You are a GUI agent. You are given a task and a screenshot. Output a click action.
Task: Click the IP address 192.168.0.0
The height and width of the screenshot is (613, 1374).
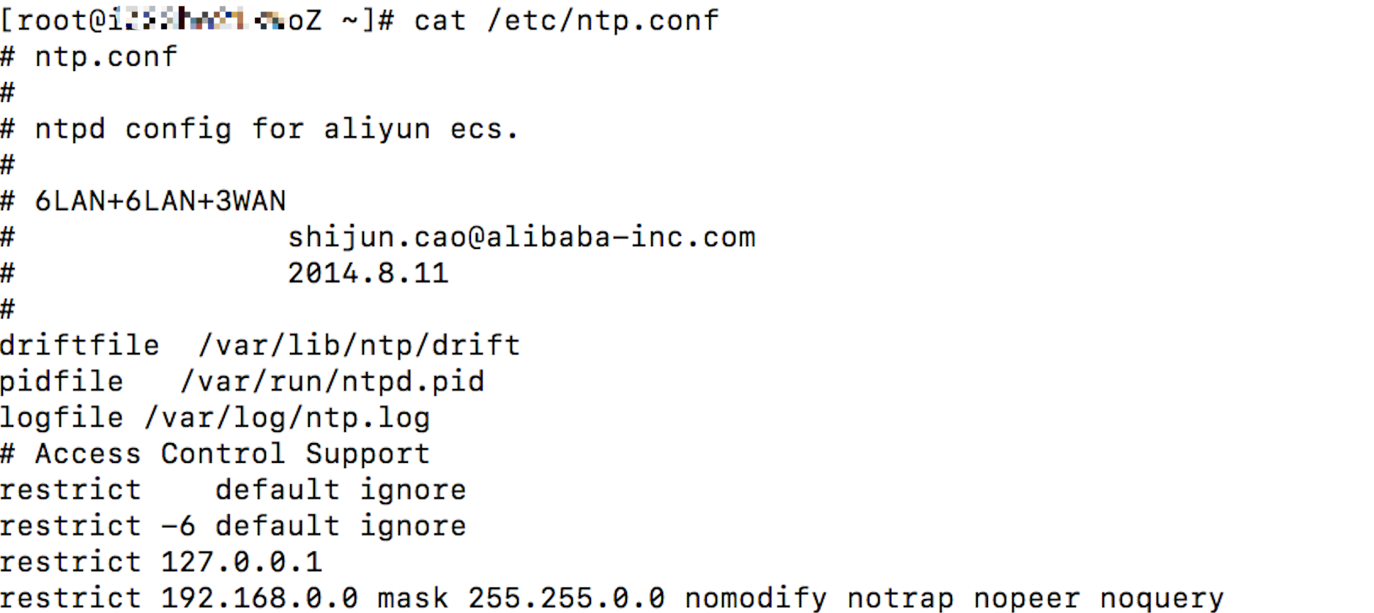point(260,598)
